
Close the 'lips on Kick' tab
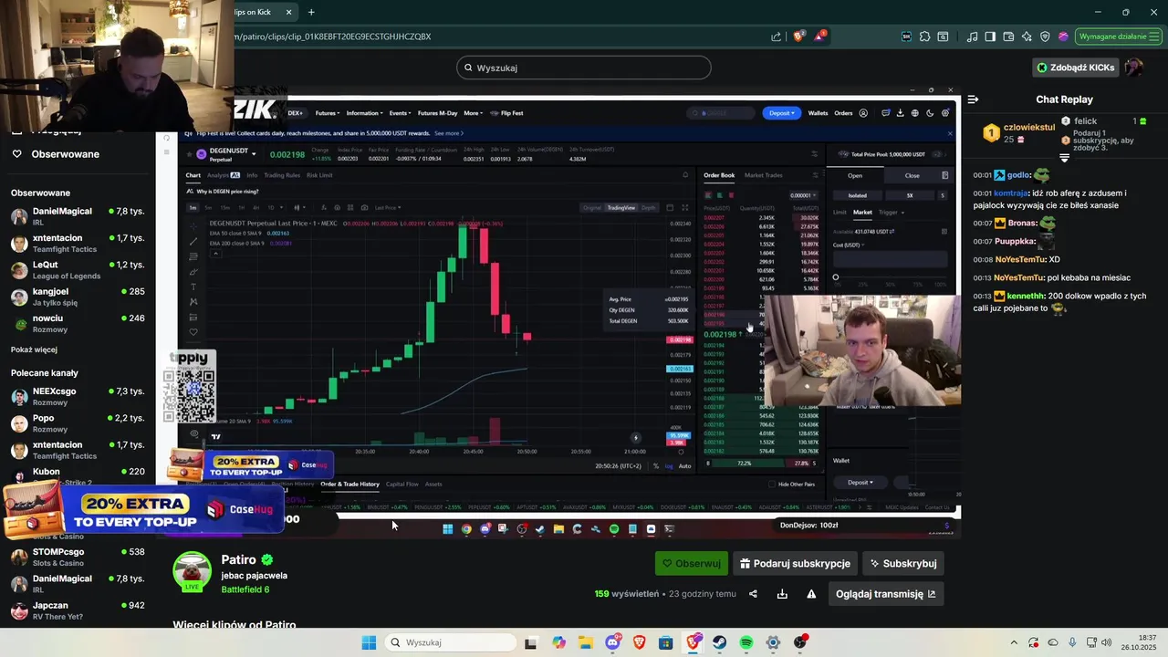tap(289, 12)
